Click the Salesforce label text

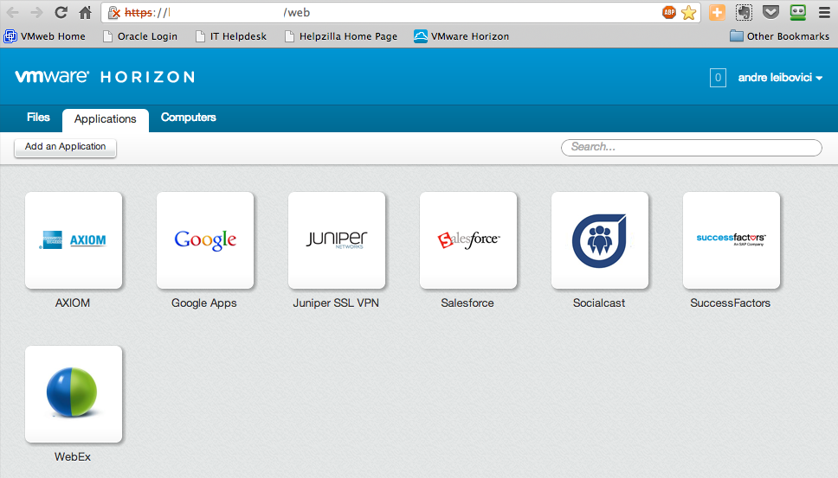click(x=467, y=303)
